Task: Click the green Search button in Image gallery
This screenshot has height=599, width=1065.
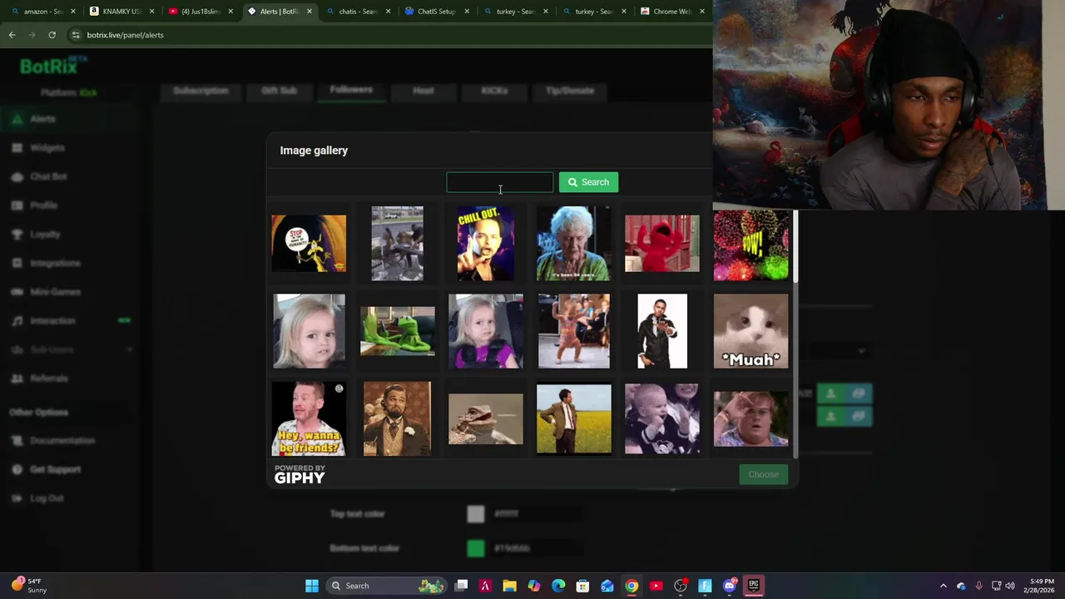Action: point(588,182)
